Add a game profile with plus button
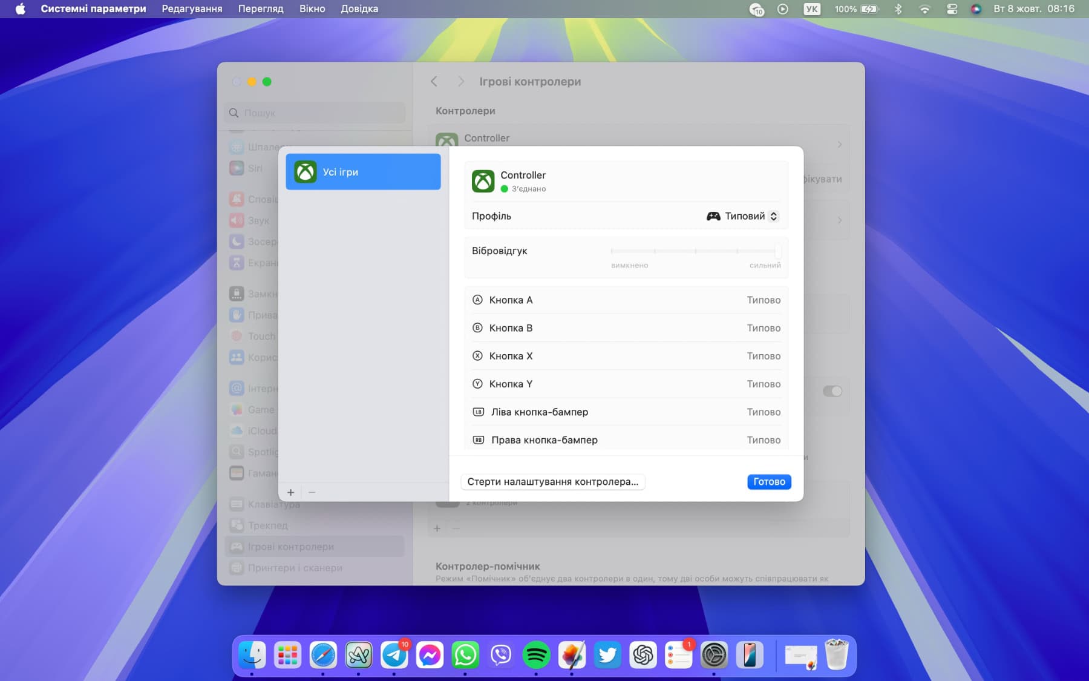The image size is (1089, 681). [x=290, y=493]
